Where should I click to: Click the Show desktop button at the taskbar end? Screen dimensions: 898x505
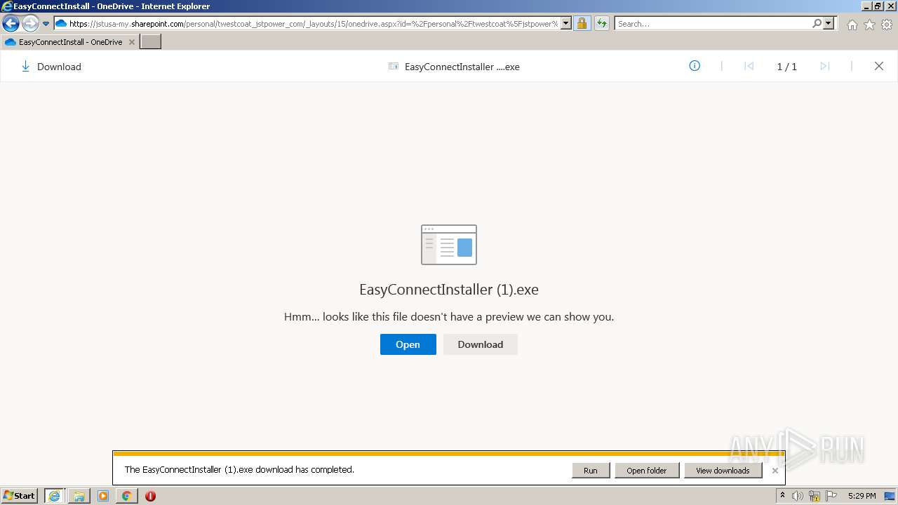tap(890, 496)
